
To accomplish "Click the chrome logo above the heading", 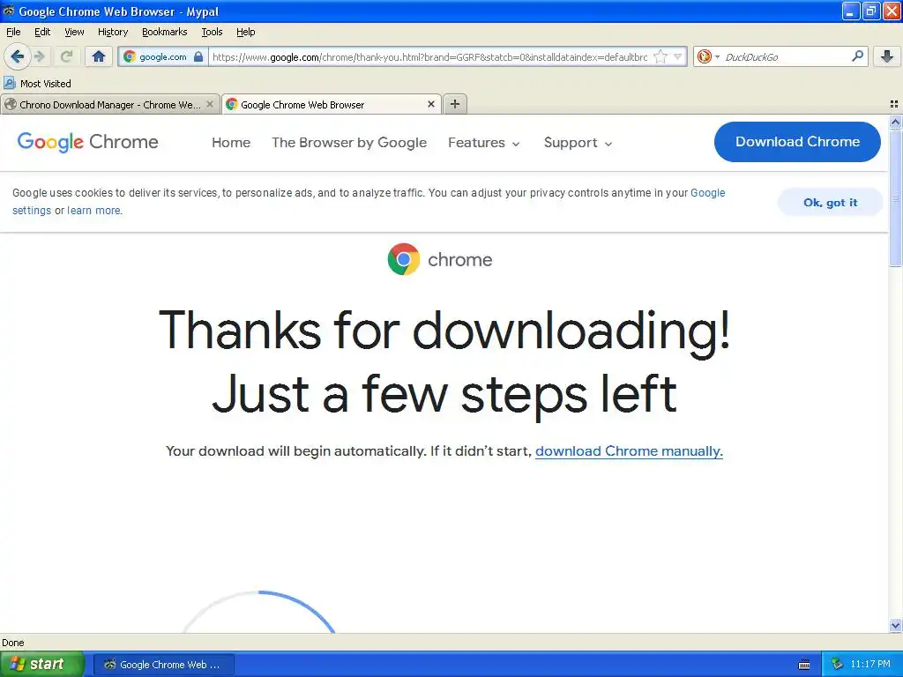I will tap(440, 259).
